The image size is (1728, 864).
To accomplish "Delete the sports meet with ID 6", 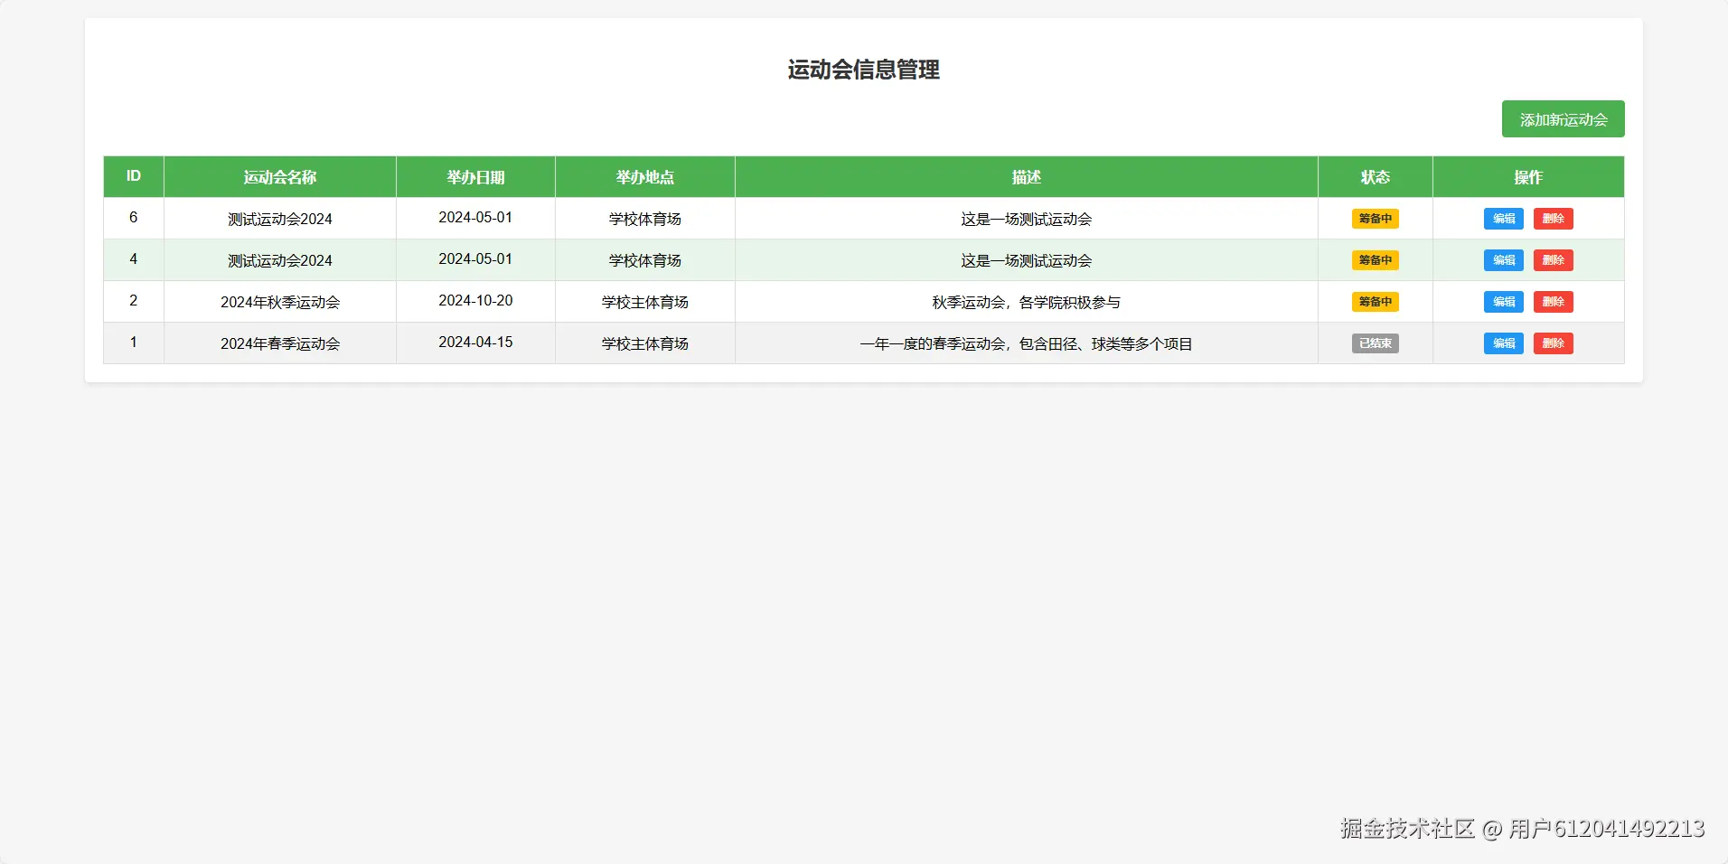I will click(1553, 219).
